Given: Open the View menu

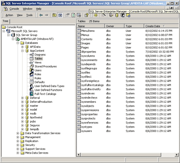Looking at the screenshot, I should coord(20,15).
